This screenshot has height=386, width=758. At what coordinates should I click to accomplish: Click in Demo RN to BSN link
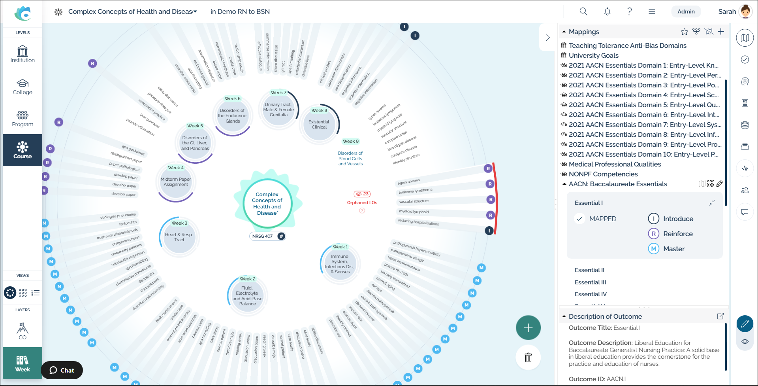tap(240, 11)
